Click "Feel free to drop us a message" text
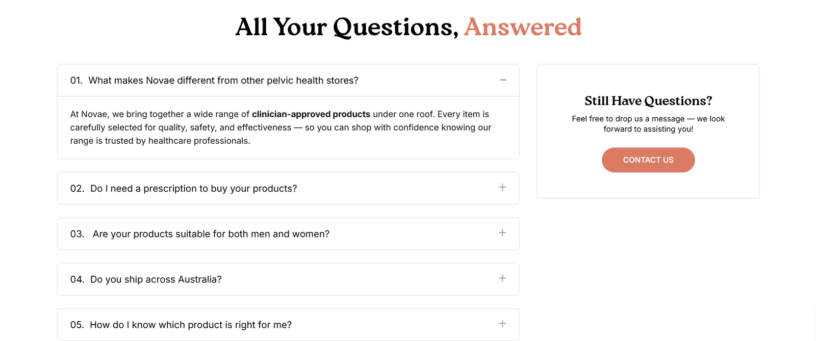 pos(628,119)
